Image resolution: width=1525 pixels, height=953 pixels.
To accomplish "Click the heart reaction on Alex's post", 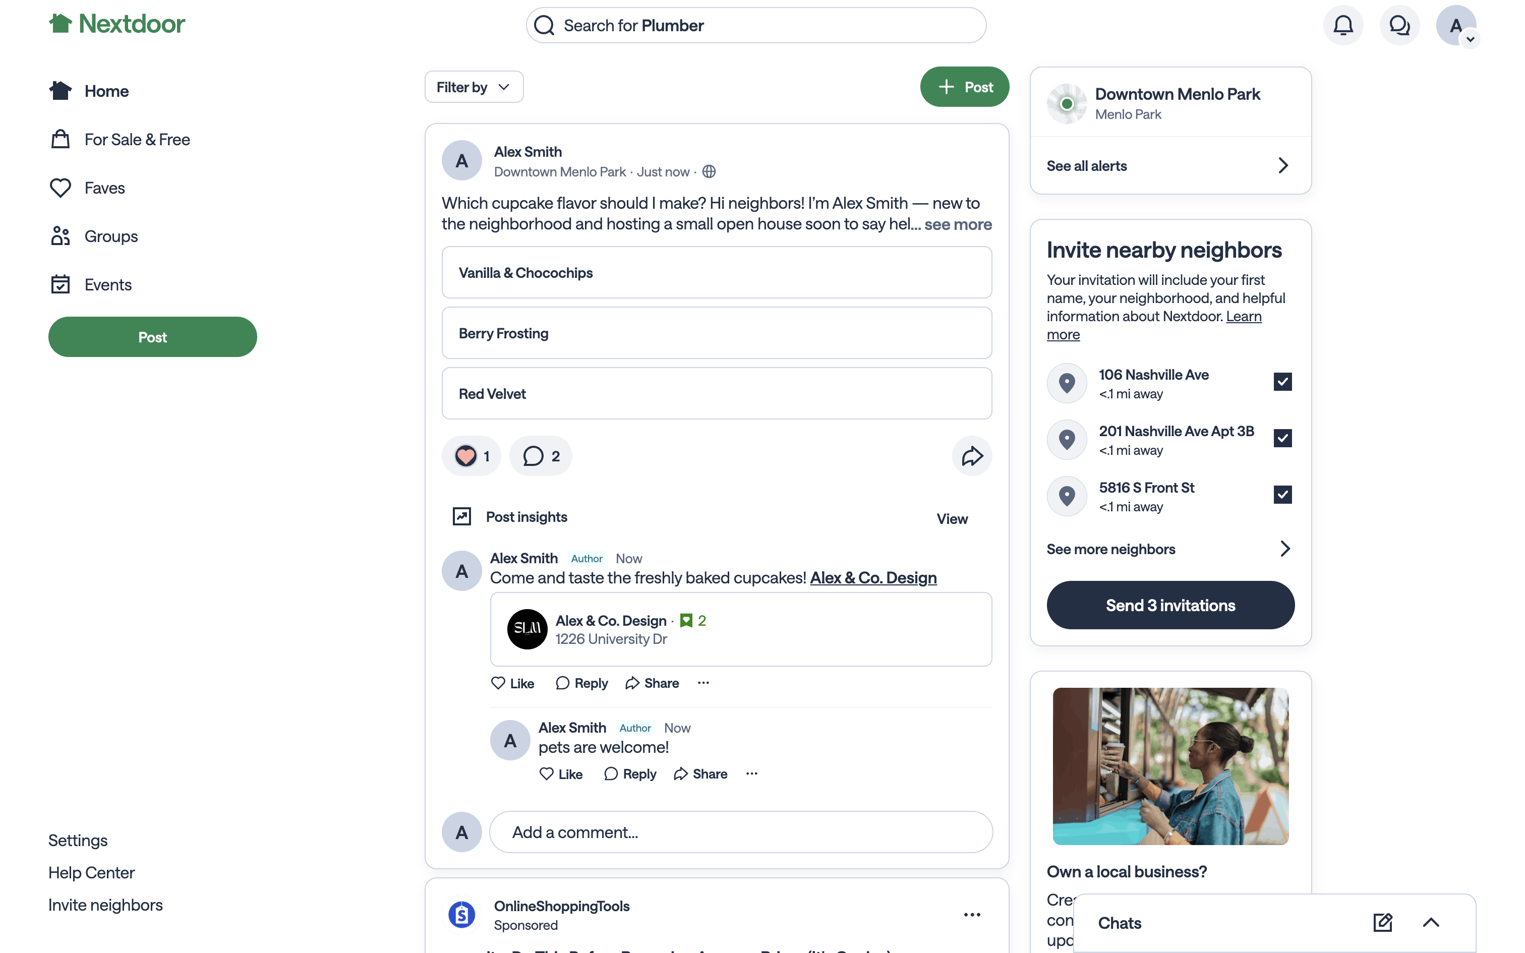I will [466, 456].
